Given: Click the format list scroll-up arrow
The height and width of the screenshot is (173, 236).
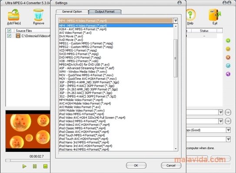Looking at the screenshot, I should (x=176, y=26).
